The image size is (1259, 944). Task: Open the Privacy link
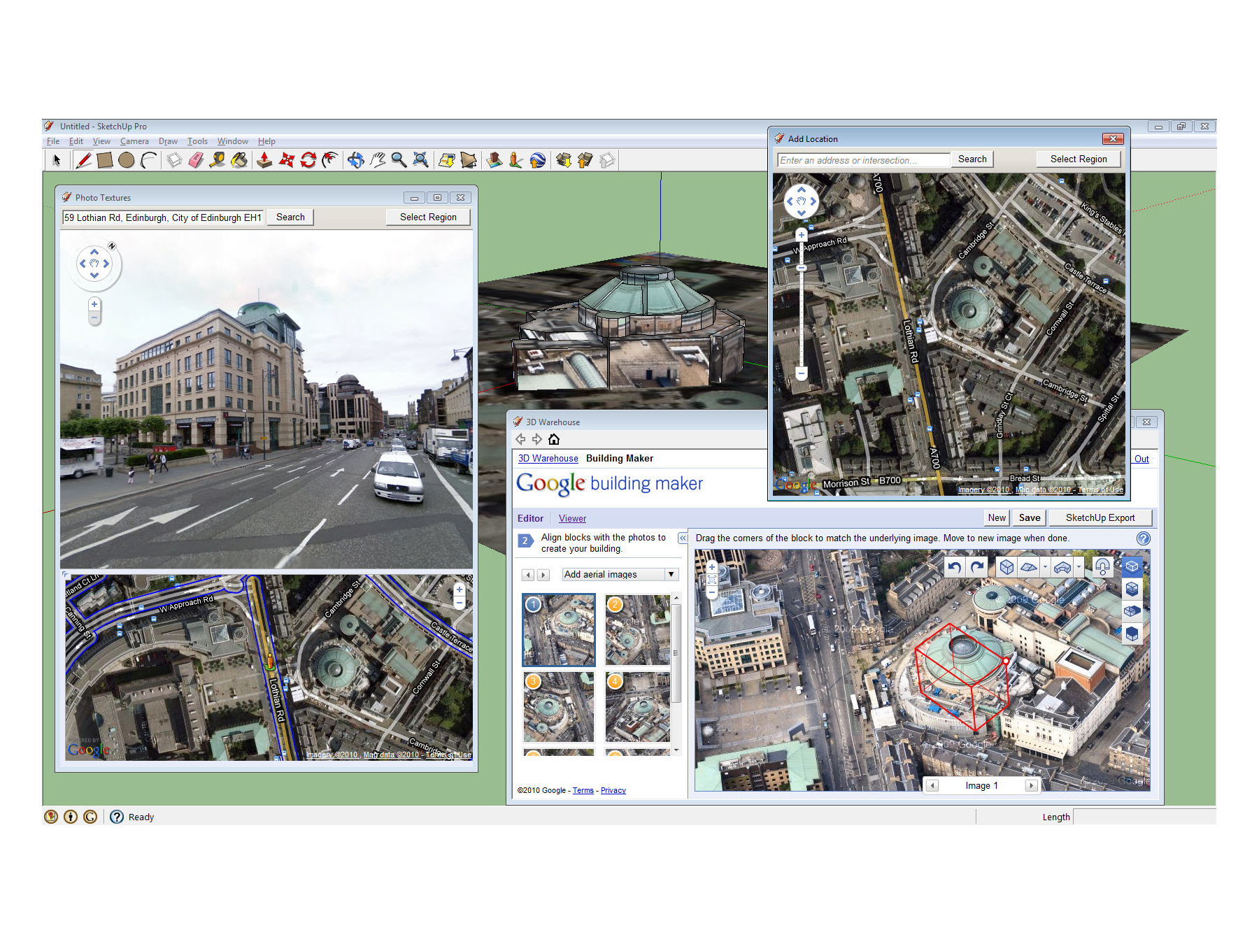(x=613, y=790)
